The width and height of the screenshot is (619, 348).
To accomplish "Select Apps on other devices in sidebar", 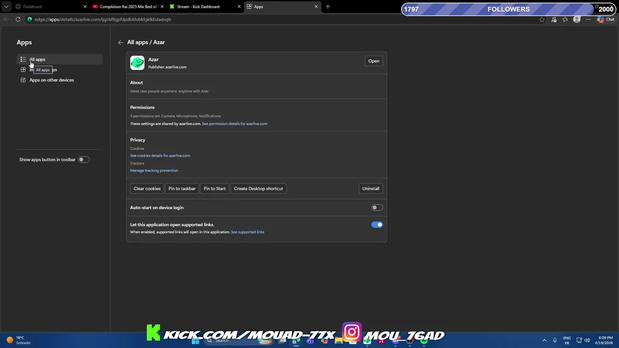I will (59, 80).
